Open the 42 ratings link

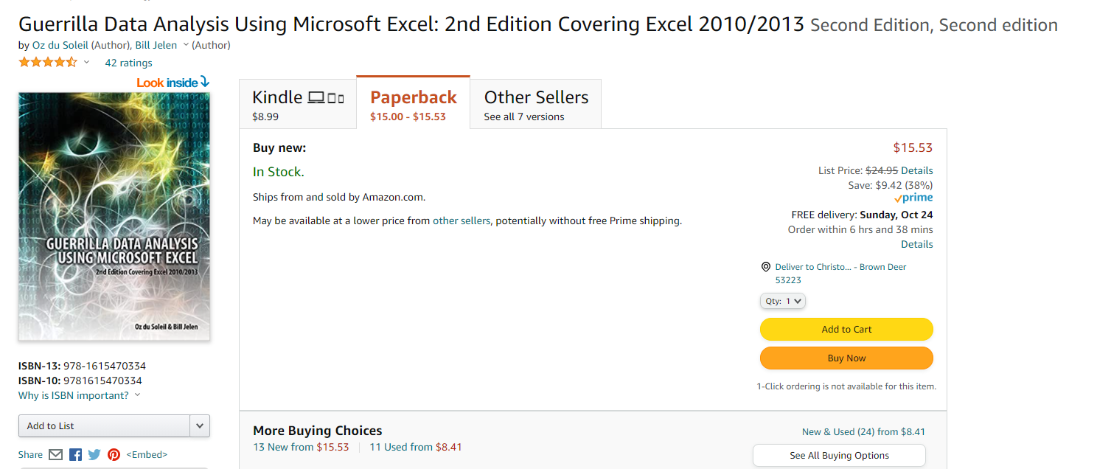click(x=128, y=63)
